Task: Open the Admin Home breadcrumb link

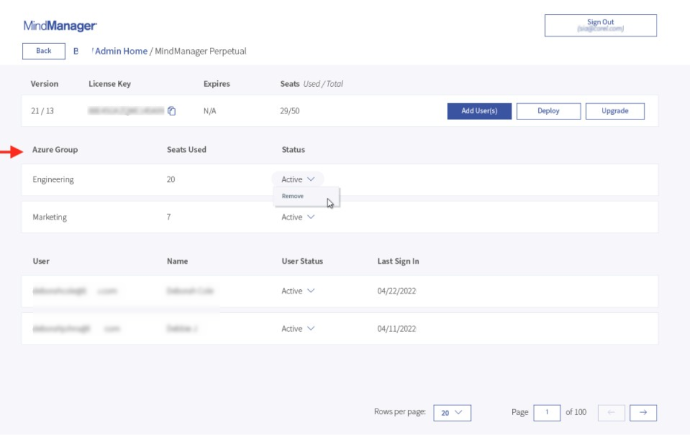Action: [x=121, y=51]
